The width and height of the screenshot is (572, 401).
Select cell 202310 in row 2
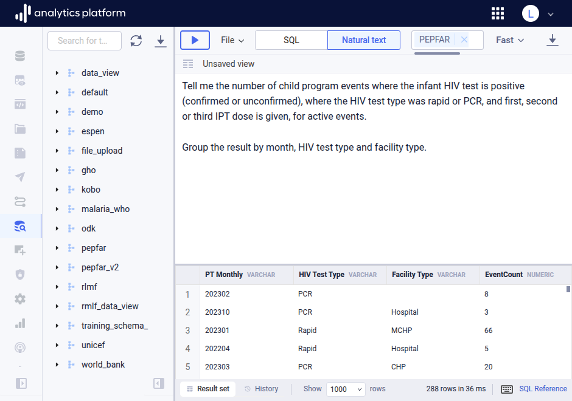click(217, 312)
